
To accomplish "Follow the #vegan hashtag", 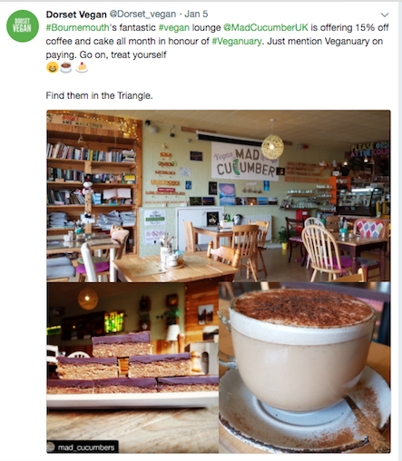I will tap(174, 27).
